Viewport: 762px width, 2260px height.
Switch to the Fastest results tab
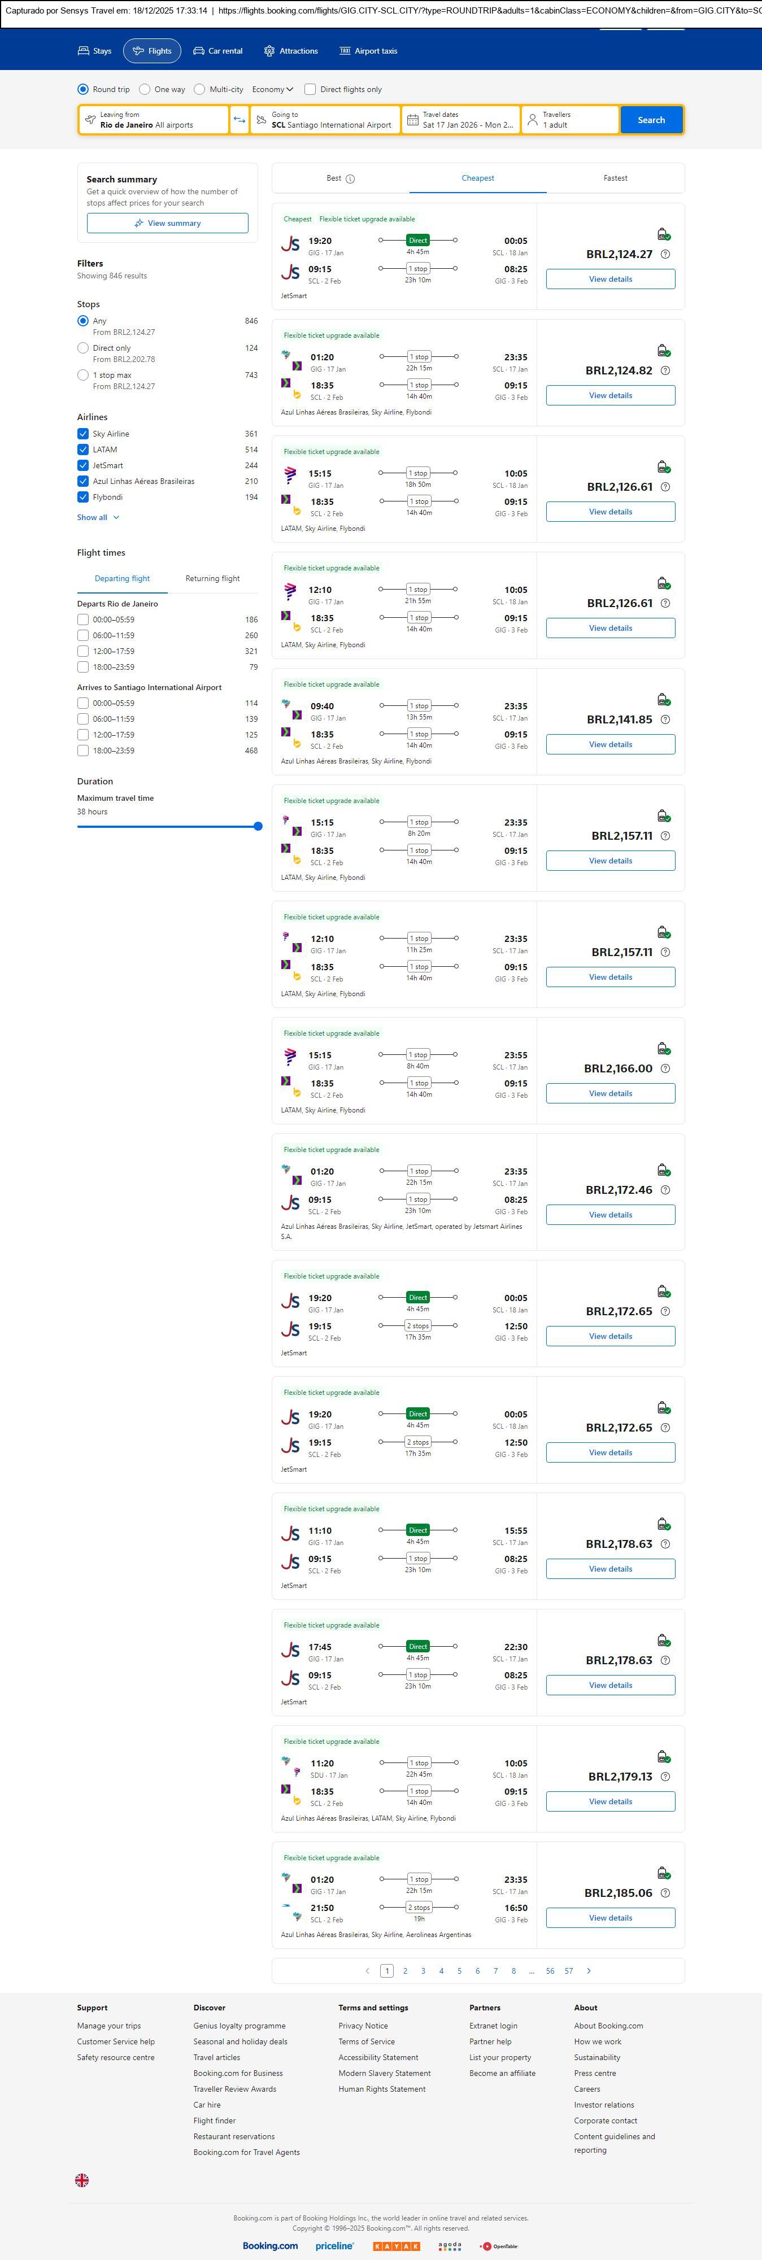(x=615, y=178)
